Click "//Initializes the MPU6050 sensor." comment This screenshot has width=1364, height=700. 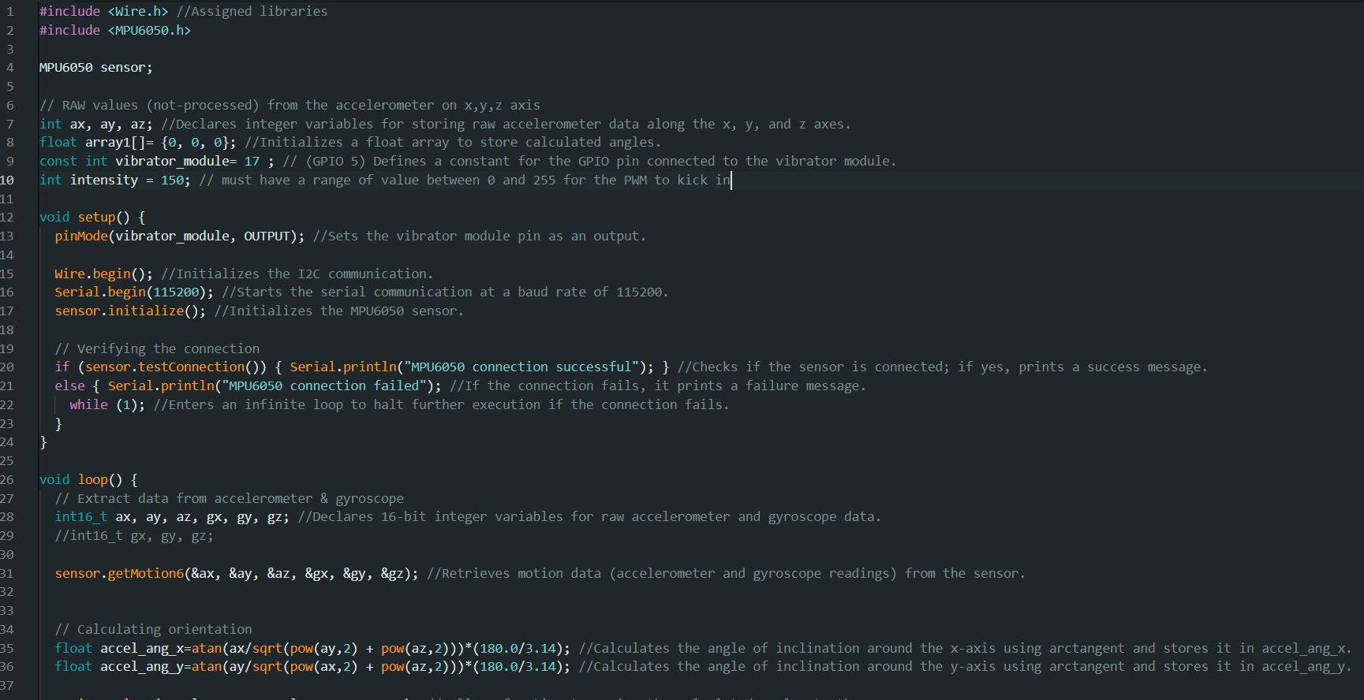coord(339,311)
